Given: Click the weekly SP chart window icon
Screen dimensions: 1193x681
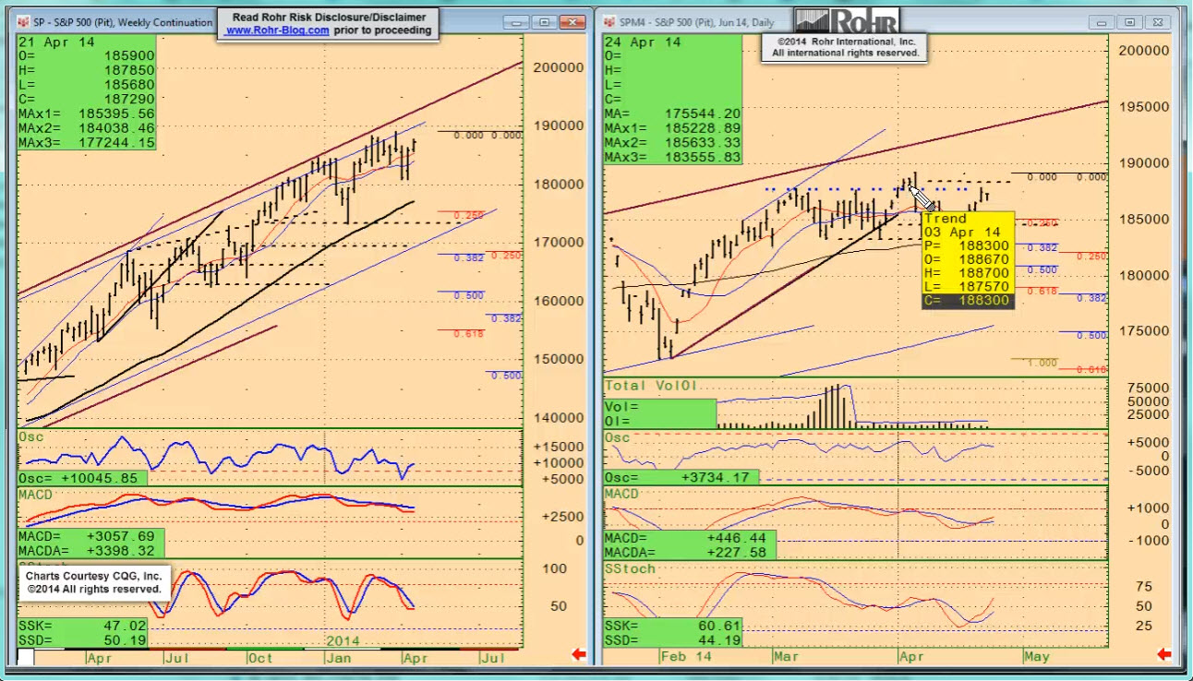Looking at the screenshot, I should click(22, 20).
